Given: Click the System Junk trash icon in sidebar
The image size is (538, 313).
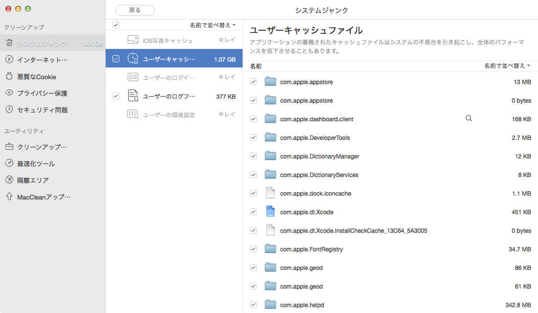Looking at the screenshot, I should [9, 43].
